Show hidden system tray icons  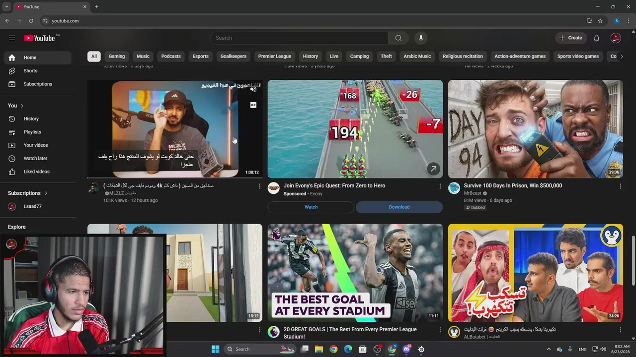click(x=549, y=350)
